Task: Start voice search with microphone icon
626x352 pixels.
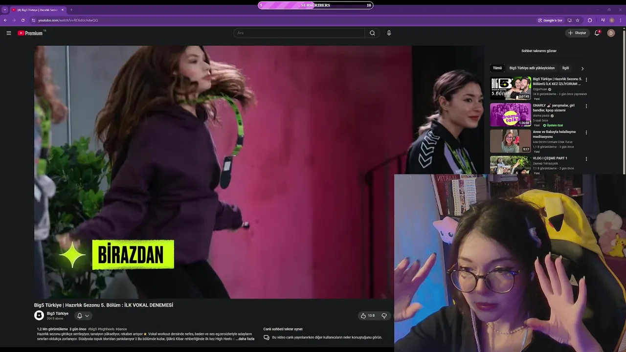Action: click(389, 33)
